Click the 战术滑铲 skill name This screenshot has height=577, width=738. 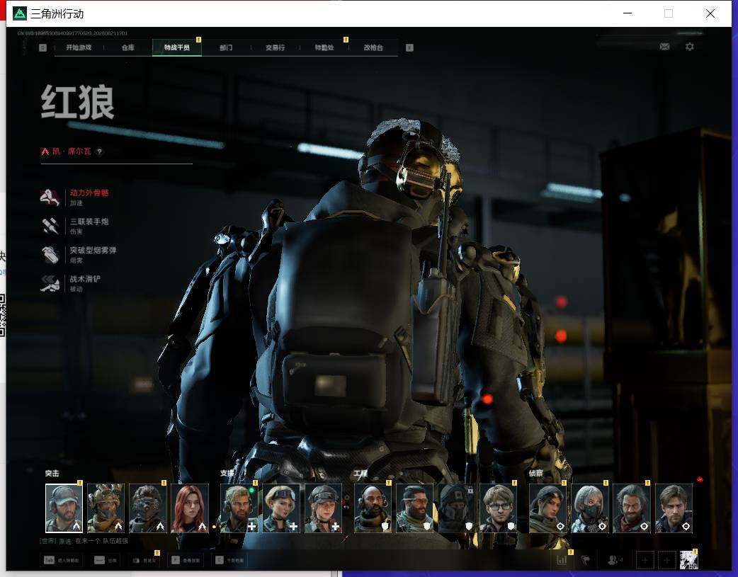click(x=85, y=279)
